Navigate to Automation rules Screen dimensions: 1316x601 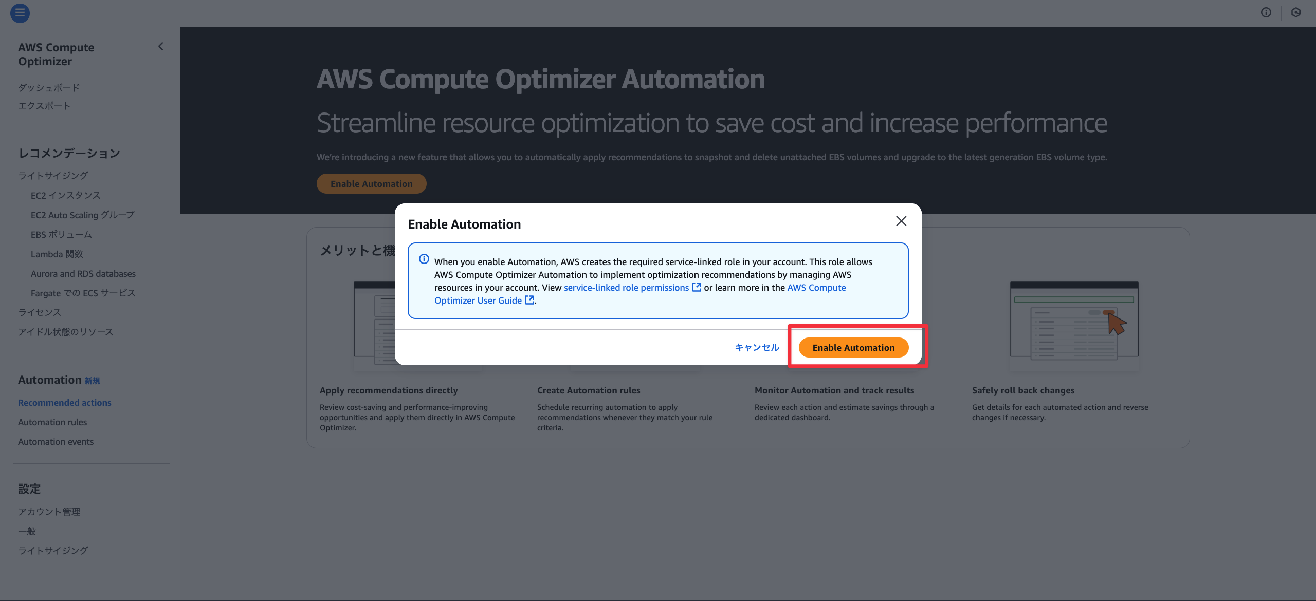tap(52, 422)
